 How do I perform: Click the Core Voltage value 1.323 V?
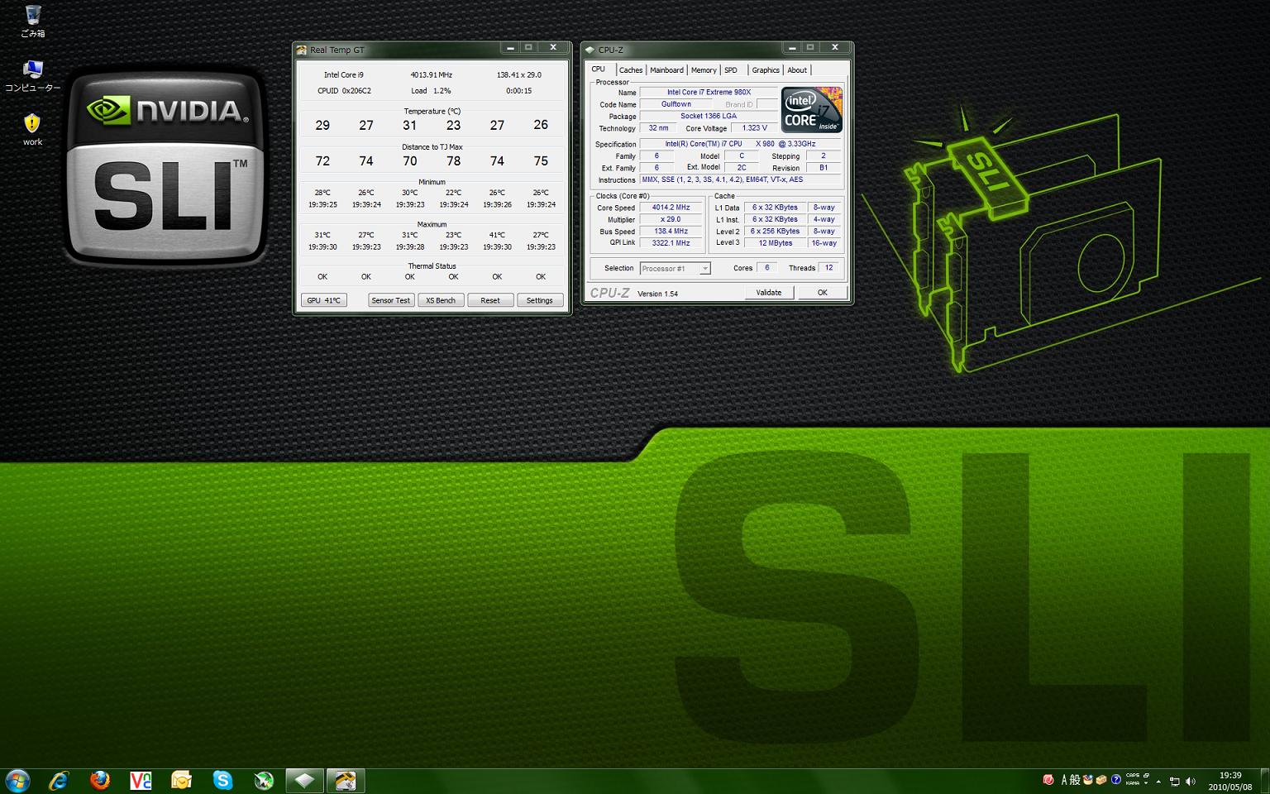coord(755,128)
